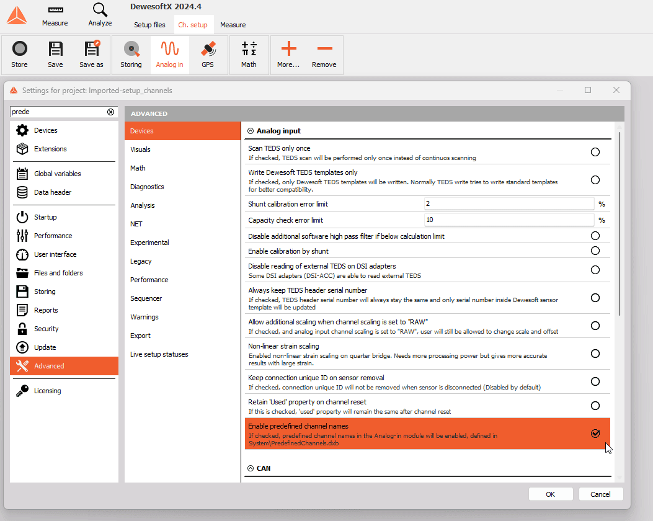Open User interface settings
The width and height of the screenshot is (653, 521).
(x=64, y=254)
